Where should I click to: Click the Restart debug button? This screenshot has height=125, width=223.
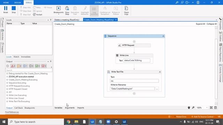38,15
